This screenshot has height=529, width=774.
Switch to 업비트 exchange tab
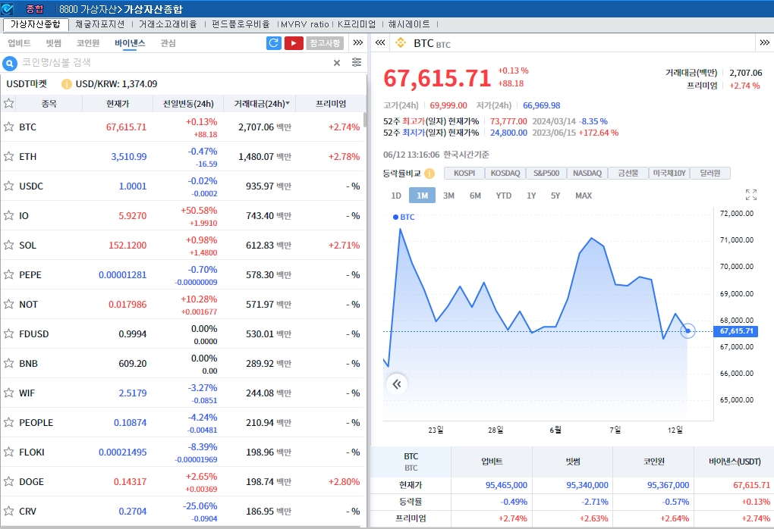click(x=19, y=43)
